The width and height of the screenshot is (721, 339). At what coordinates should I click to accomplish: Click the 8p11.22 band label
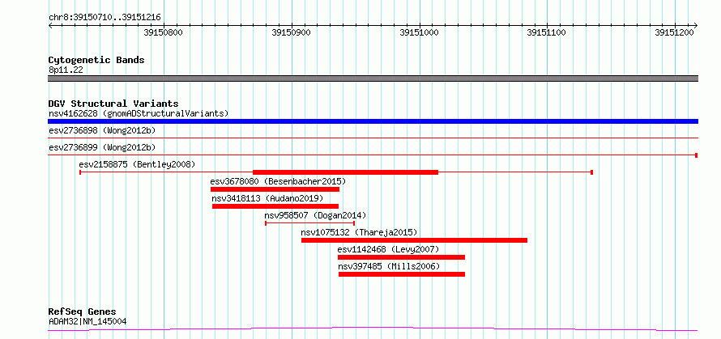[66, 70]
